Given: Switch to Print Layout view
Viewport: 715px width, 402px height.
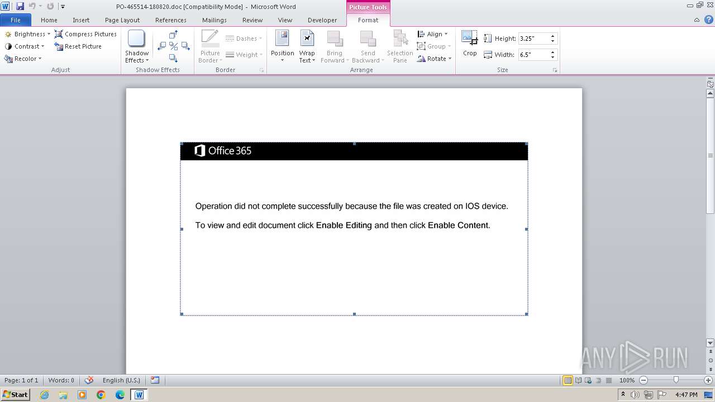Looking at the screenshot, I should (568, 380).
